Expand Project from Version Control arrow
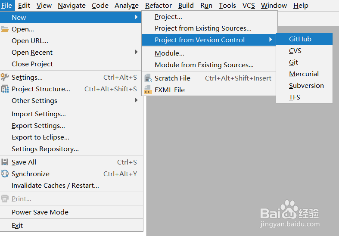Screen dimensions: 339x236 point(271,40)
